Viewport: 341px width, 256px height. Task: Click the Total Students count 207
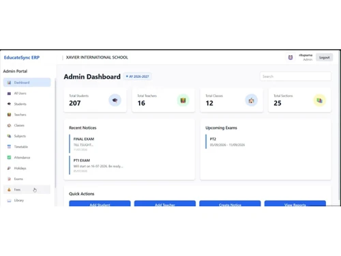pos(75,103)
